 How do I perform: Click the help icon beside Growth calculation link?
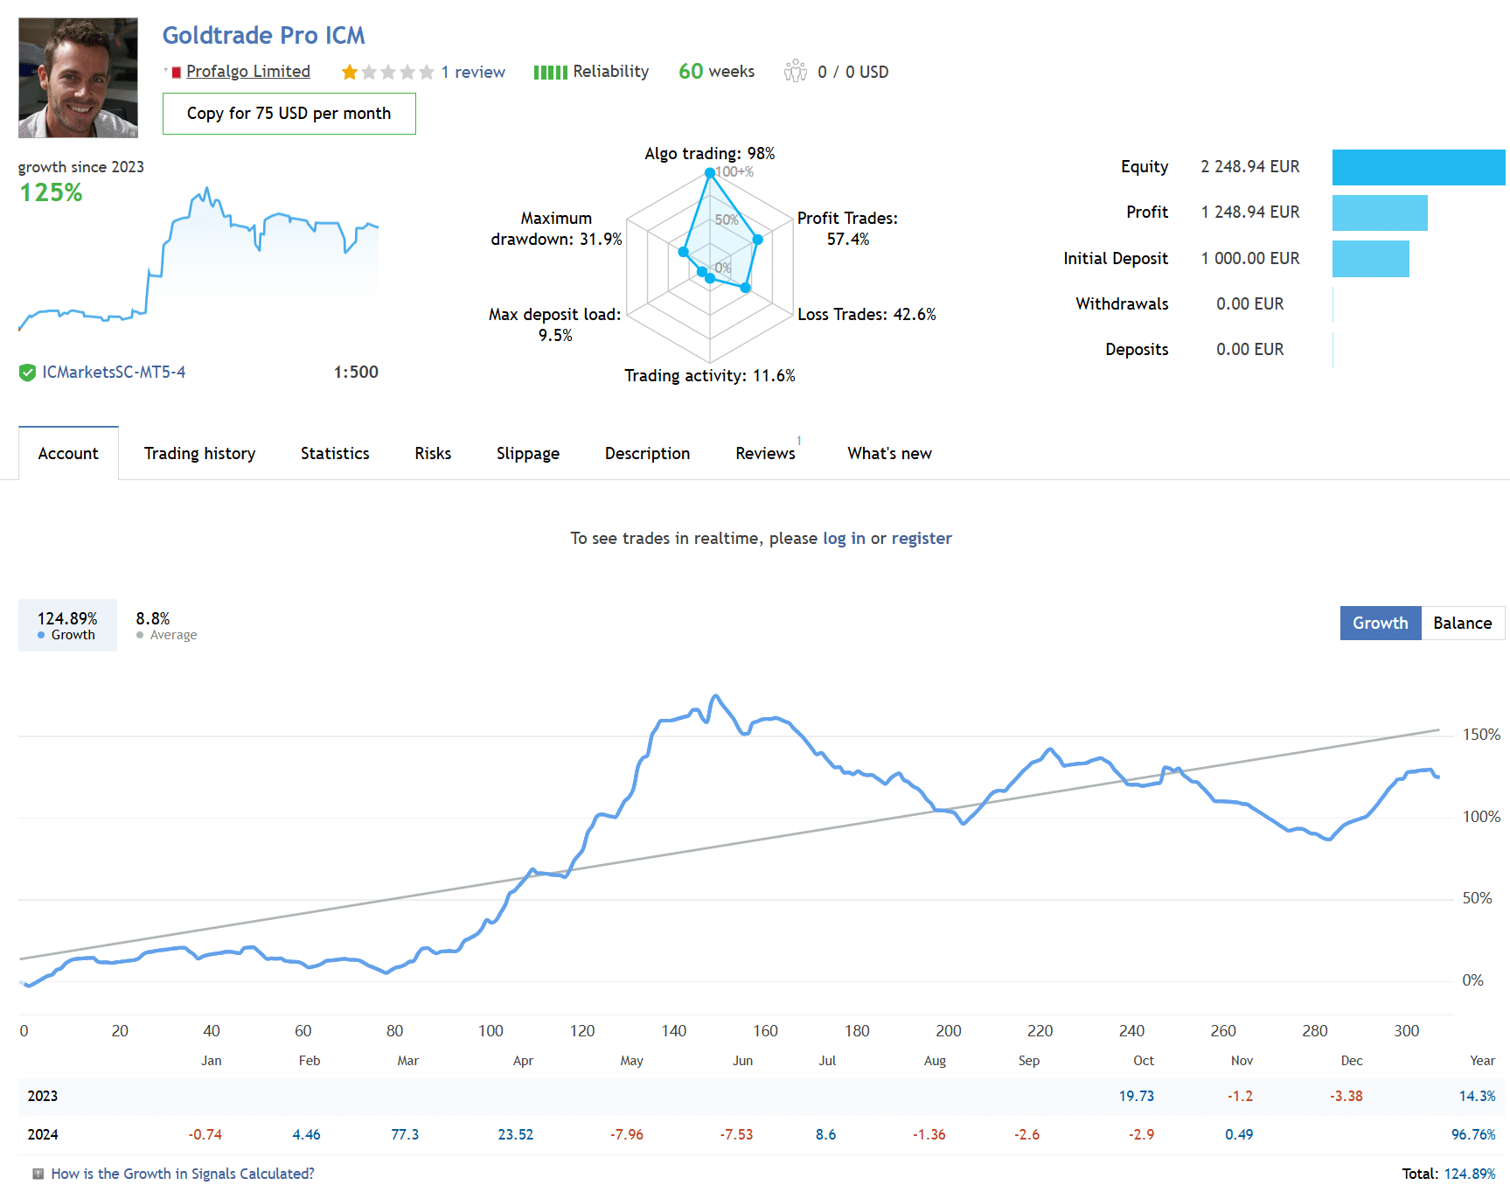click(x=38, y=1174)
